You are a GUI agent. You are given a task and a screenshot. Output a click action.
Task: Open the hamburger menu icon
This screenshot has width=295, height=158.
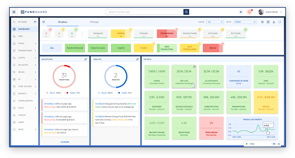point(14,12)
